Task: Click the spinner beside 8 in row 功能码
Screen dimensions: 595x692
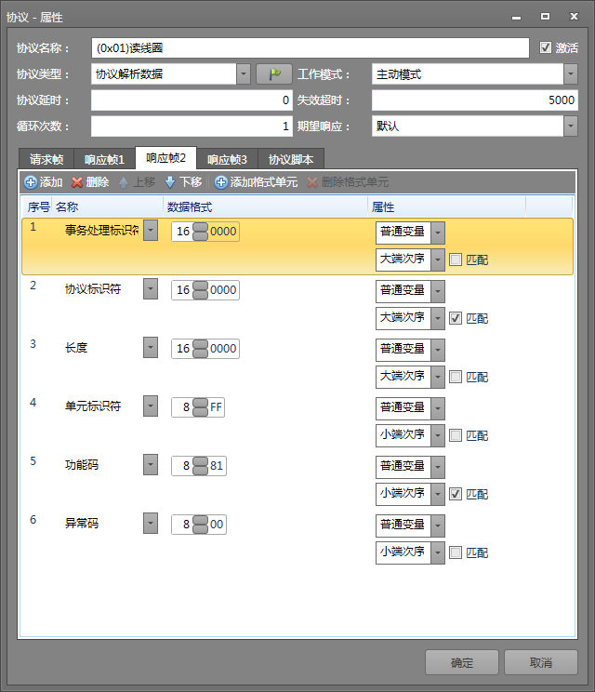Action: pos(200,466)
